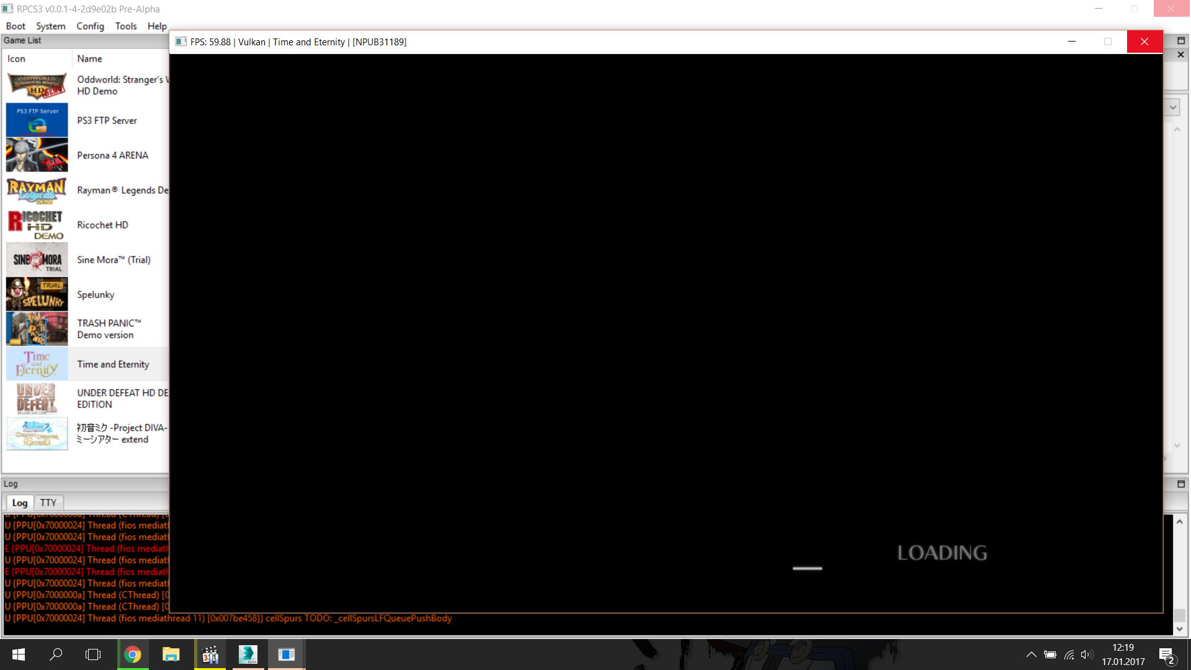Expand the dropdown on the right panel
The height and width of the screenshot is (670, 1191).
1172,107
